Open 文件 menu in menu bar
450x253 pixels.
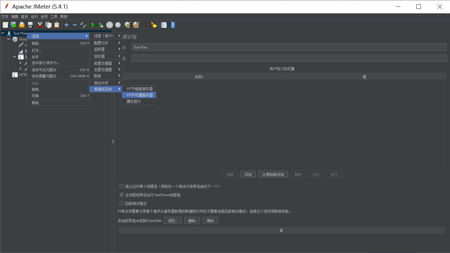coord(5,17)
